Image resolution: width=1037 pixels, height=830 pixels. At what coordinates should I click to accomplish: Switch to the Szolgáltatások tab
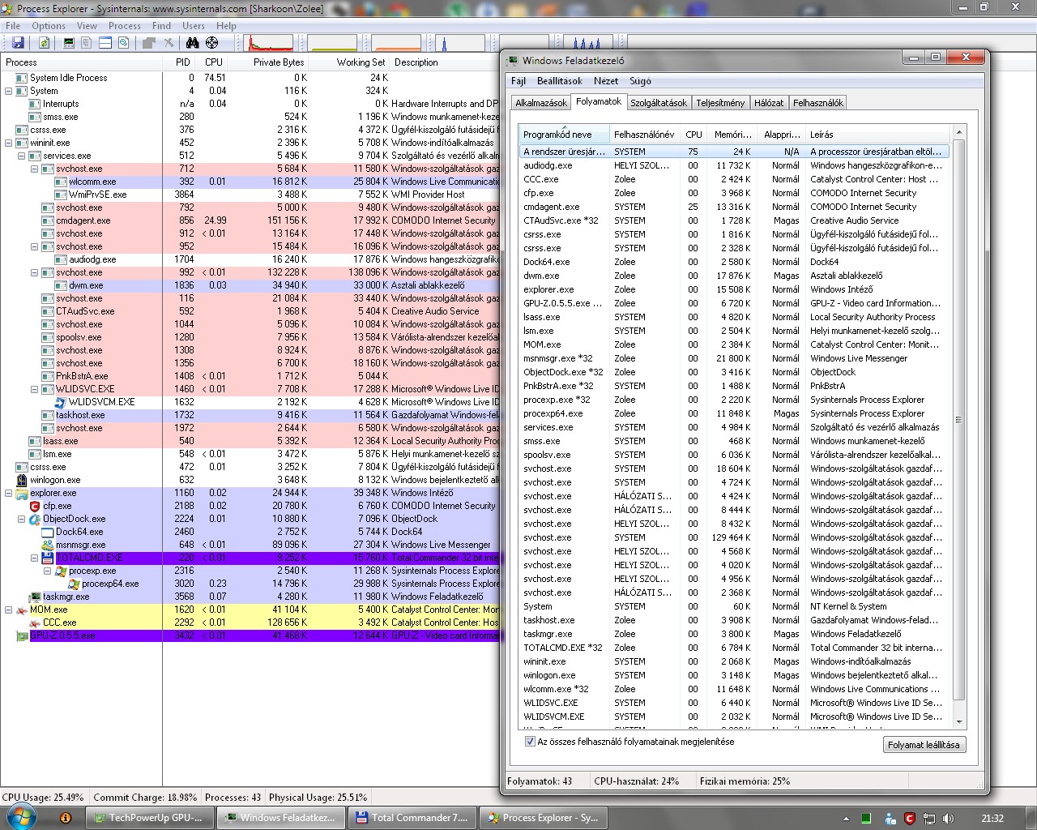tap(659, 103)
